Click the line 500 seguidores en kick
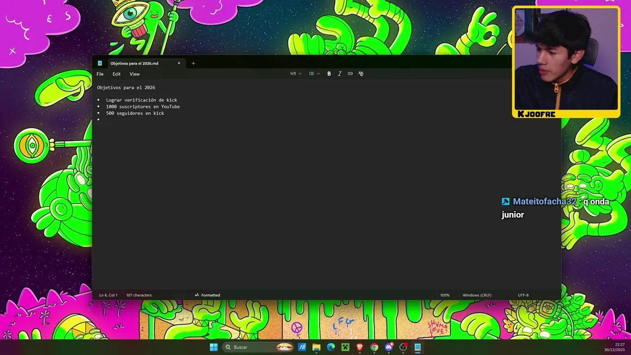This screenshot has width=631, height=355. pos(135,113)
